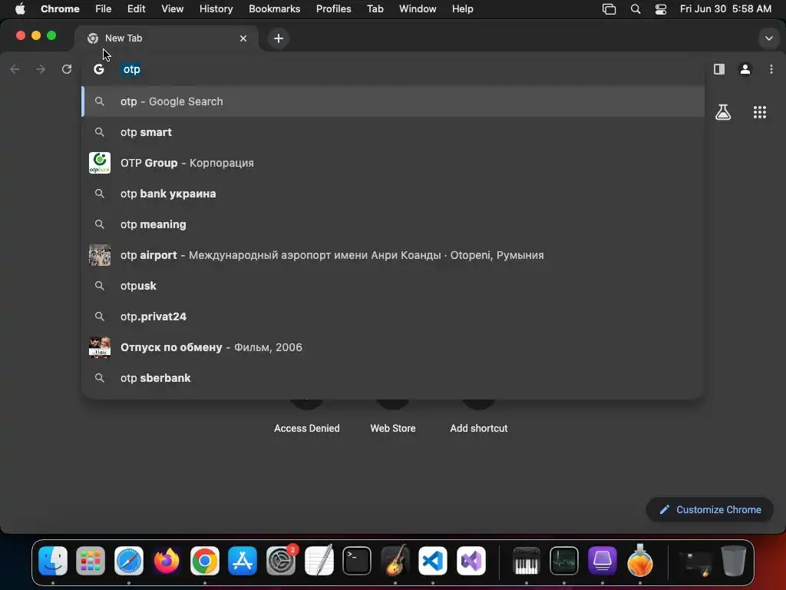786x590 pixels.
Task: Go back with the back arrow
Action: pos(15,69)
